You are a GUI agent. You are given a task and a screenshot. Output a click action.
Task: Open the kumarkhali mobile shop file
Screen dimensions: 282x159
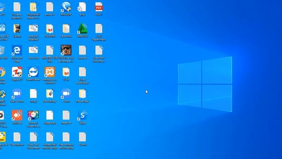pos(50,140)
